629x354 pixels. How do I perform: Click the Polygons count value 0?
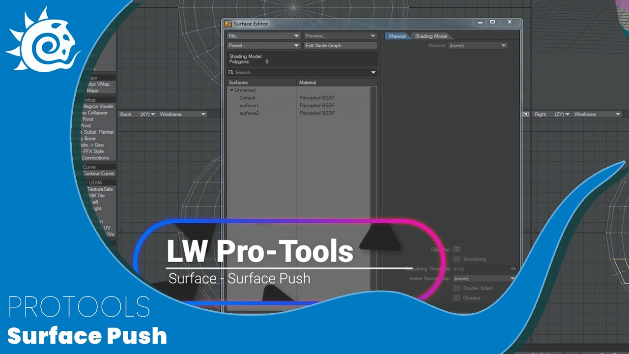click(267, 62)
